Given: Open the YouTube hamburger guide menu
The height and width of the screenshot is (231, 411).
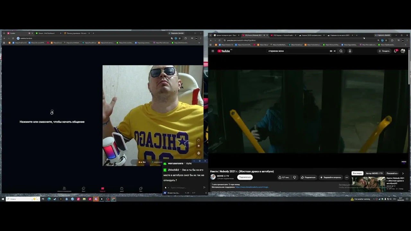Looking at the screenshot, I should [x=213, y=51].
